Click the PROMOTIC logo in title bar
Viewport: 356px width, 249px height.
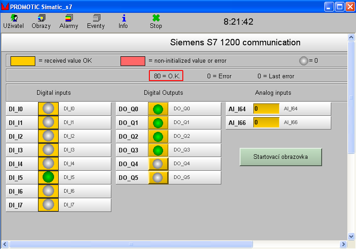tap(5, 6)
